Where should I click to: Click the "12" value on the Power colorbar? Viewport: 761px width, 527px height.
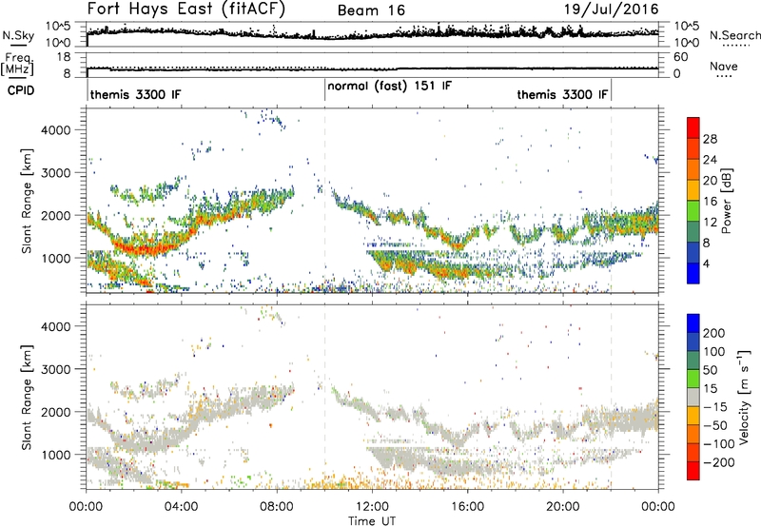(710, 223)
